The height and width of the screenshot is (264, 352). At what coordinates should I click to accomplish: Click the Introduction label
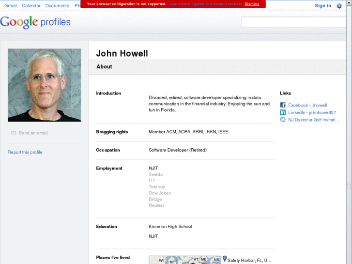[108, 93]
